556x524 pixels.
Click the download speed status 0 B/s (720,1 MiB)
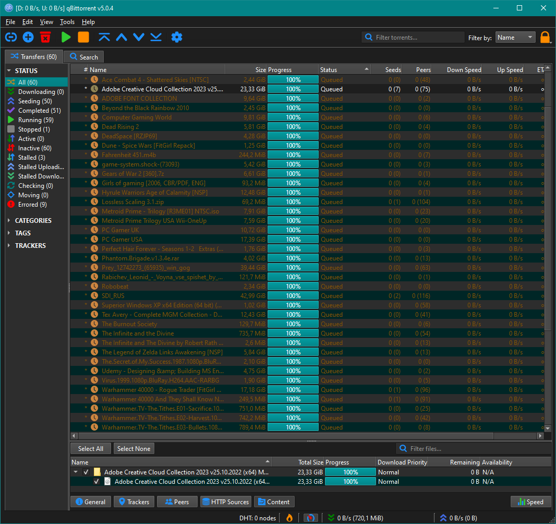(355, 518)
